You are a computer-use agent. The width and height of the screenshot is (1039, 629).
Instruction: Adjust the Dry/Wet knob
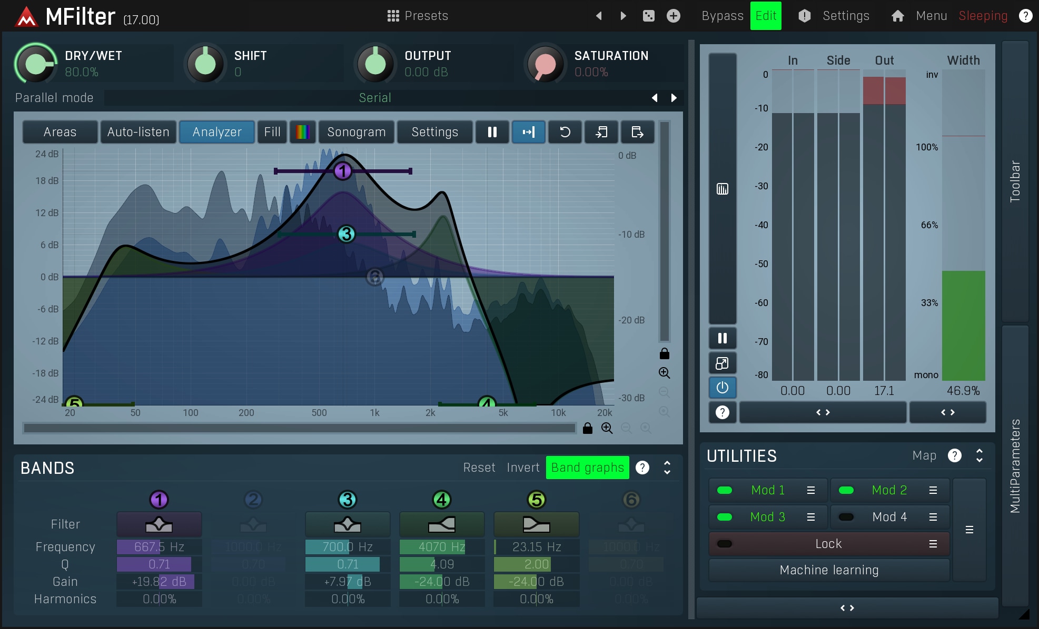point(35,64)
